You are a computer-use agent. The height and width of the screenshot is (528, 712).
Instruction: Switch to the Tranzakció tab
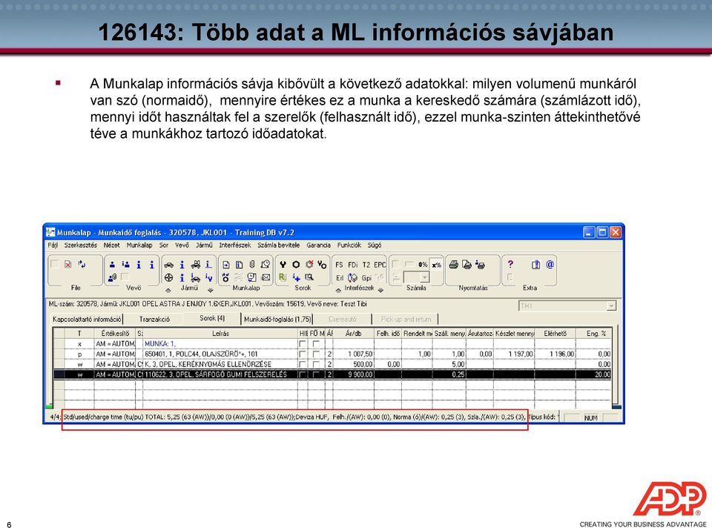[154, 319]
